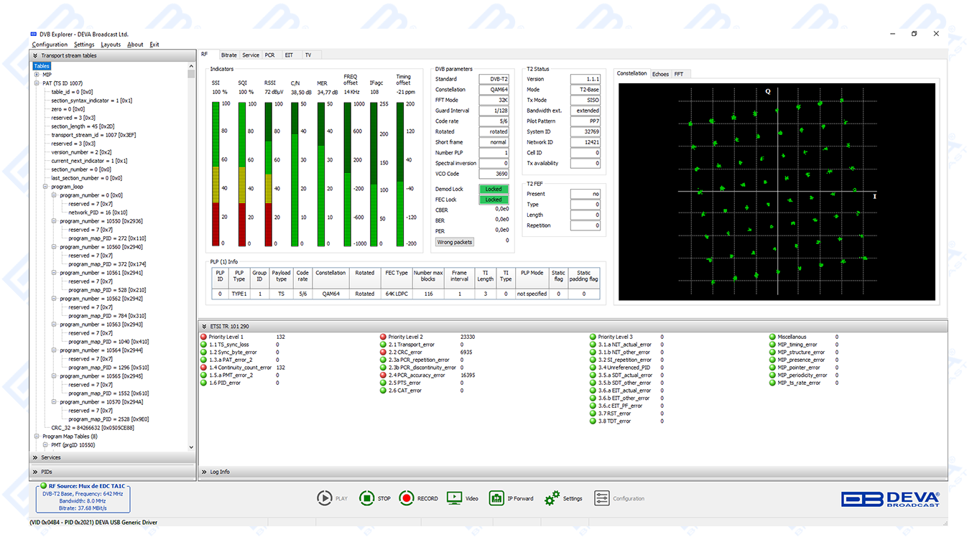Viewport: 977px width, 555px height.
Task: Collapse the ETSI TR 101 290 section
Action: pos(204,326)
